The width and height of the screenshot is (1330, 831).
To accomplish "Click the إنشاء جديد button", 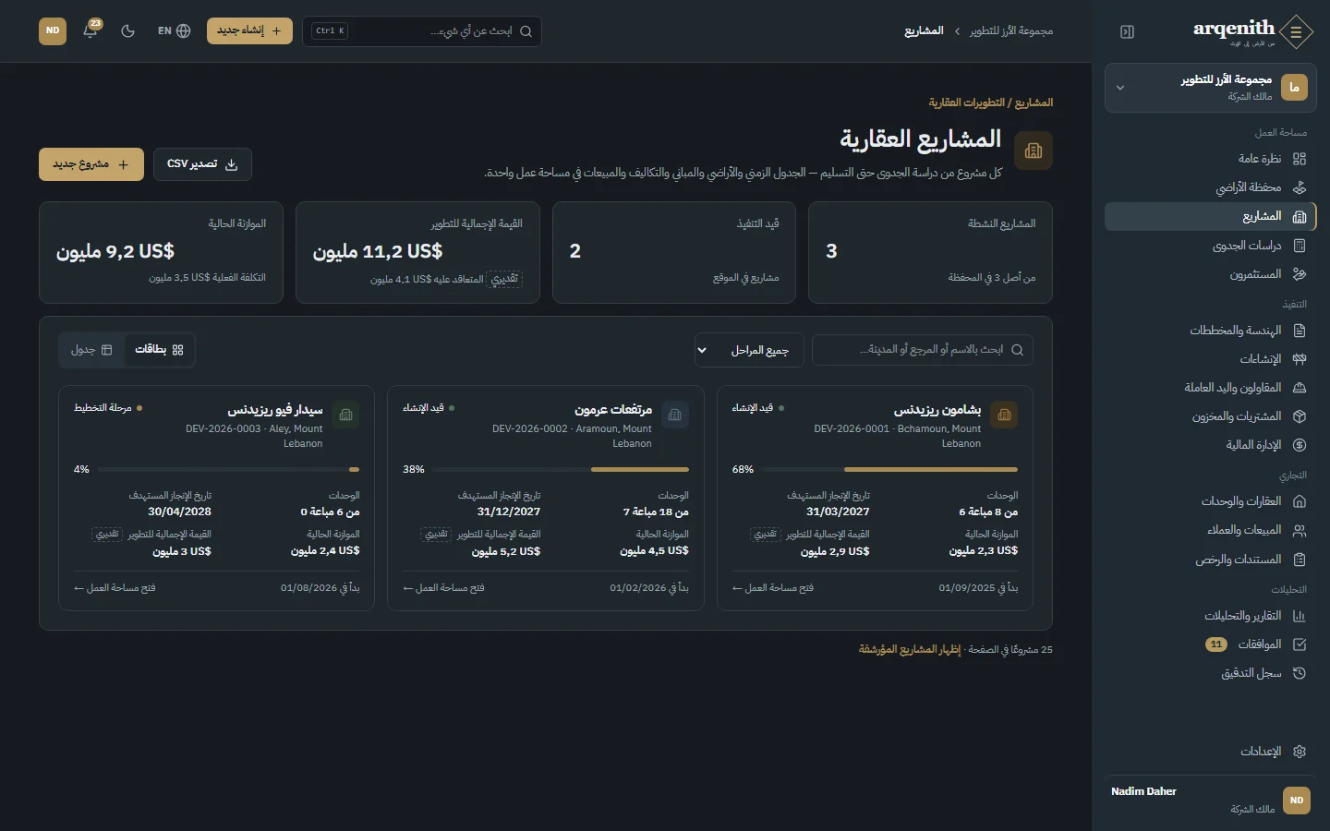I will (249, 30).
